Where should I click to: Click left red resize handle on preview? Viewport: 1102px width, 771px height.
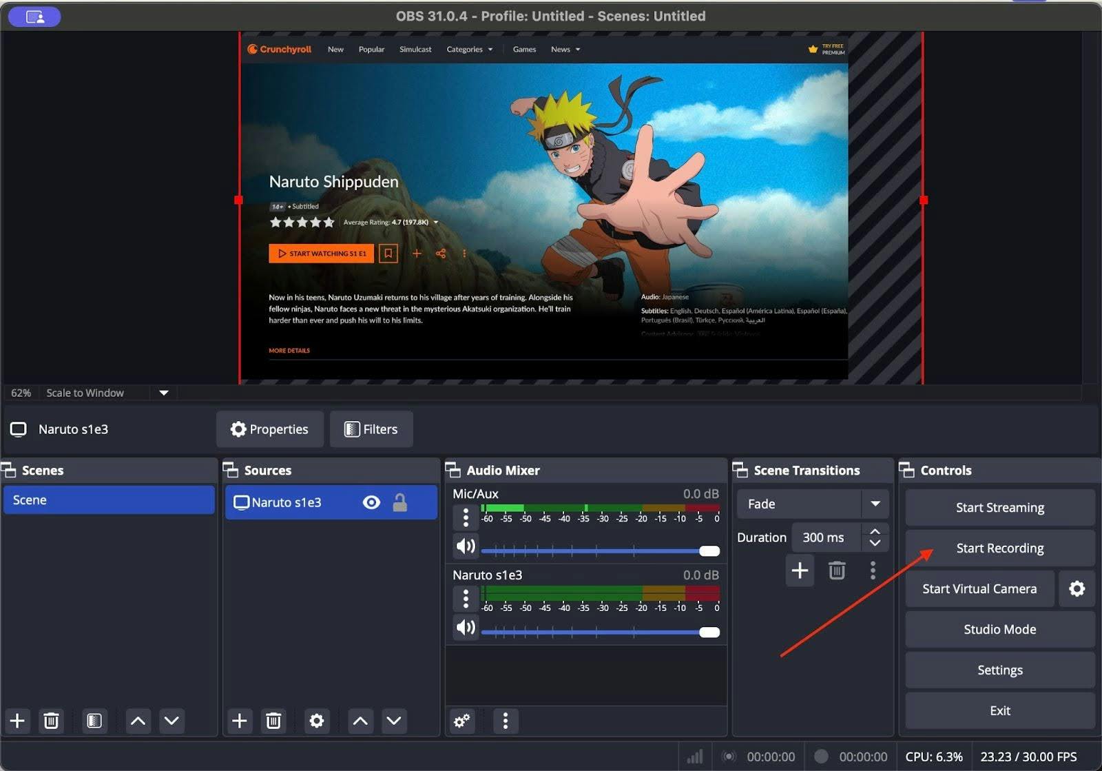pos(238,200)
